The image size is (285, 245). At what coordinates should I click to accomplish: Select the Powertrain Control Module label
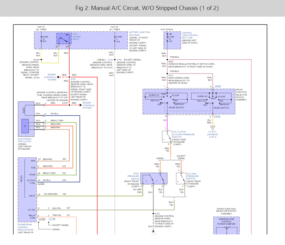click(25, 227)
